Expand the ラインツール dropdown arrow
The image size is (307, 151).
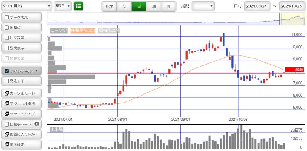pyautogui.click(x=36, y=70)
